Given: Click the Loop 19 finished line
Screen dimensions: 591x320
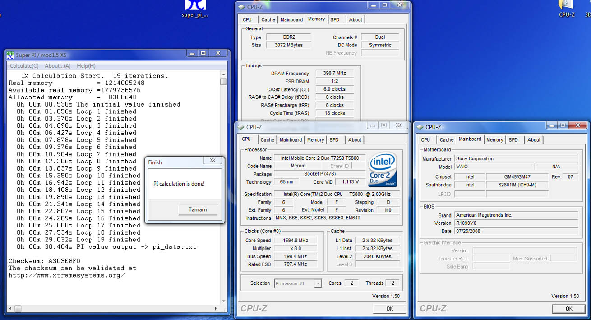Looking at the screenshot, I should point(78,240).
